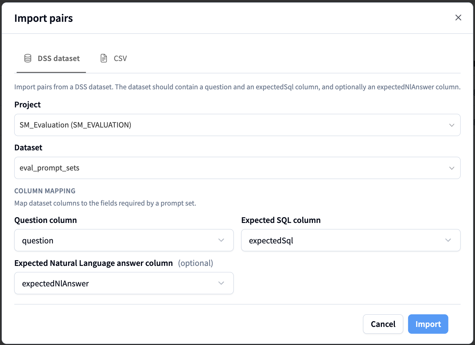475x345 pixels.
Task: Open the Dataset dropdown showing eval_prompt_sets
Action: click(x=237, y=168)
